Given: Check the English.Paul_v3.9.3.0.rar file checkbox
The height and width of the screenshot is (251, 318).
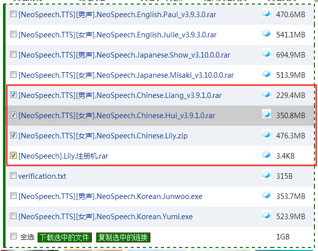Looking at the screenshot, I should pos(14,14).
